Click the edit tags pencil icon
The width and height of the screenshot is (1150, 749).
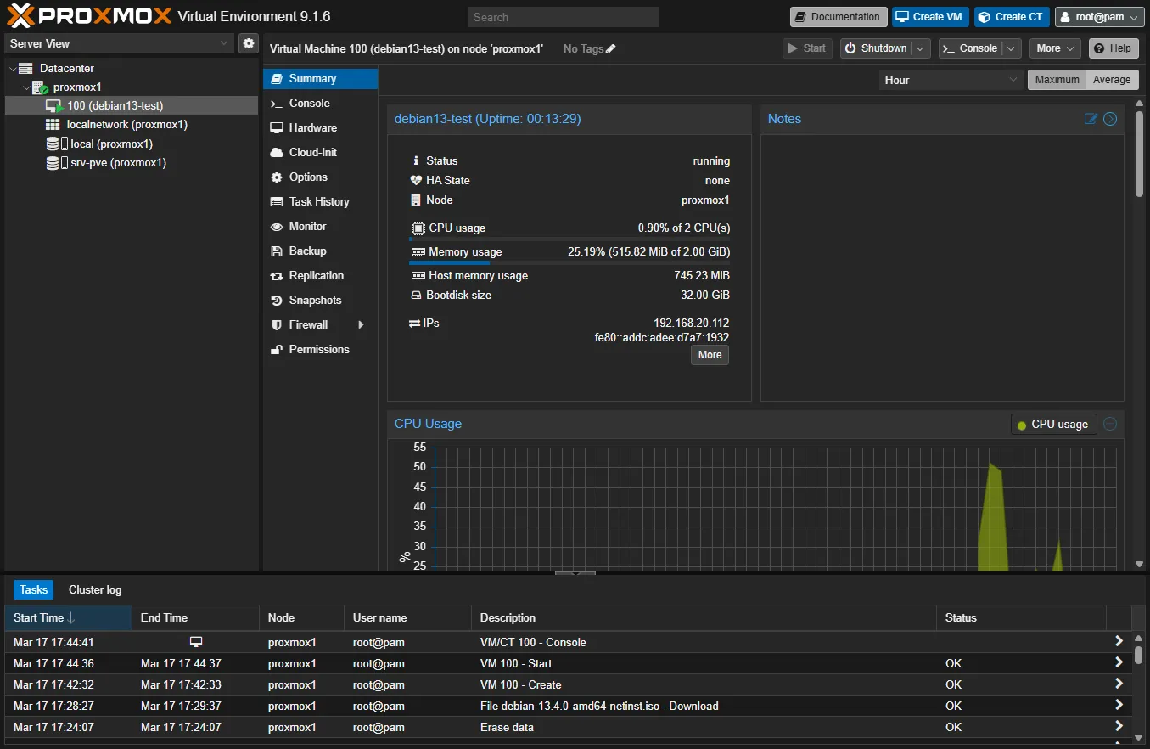coord(610,49)
